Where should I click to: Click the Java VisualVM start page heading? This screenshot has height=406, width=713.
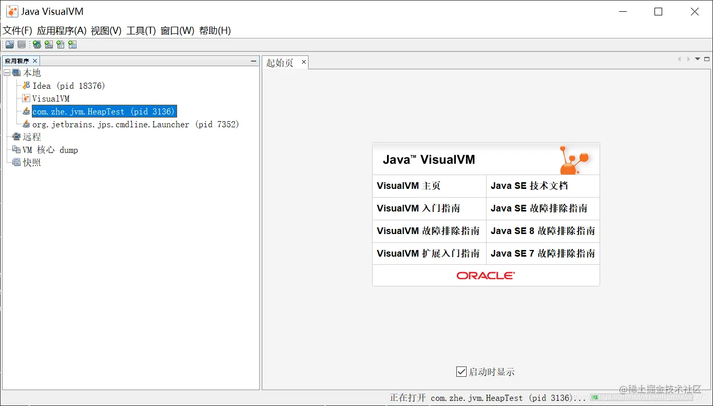click(x=429, y=160)
